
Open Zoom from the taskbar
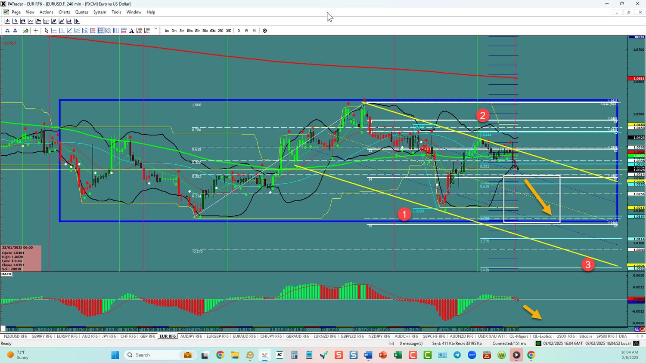[472, 355]
